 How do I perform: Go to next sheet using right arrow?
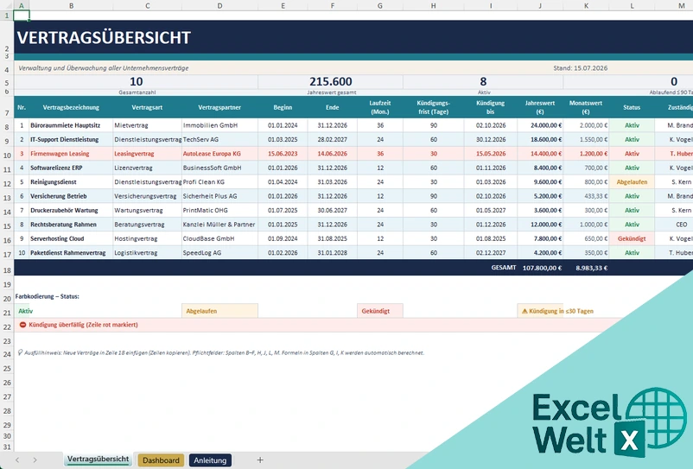point(35,460)
